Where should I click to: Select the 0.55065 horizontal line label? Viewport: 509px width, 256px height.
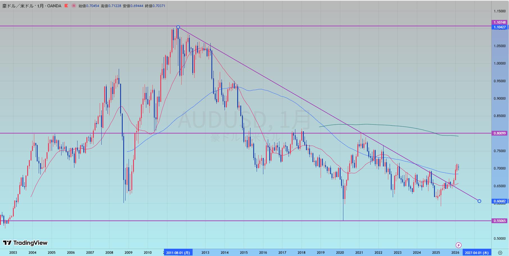click(x=499, y=221)
